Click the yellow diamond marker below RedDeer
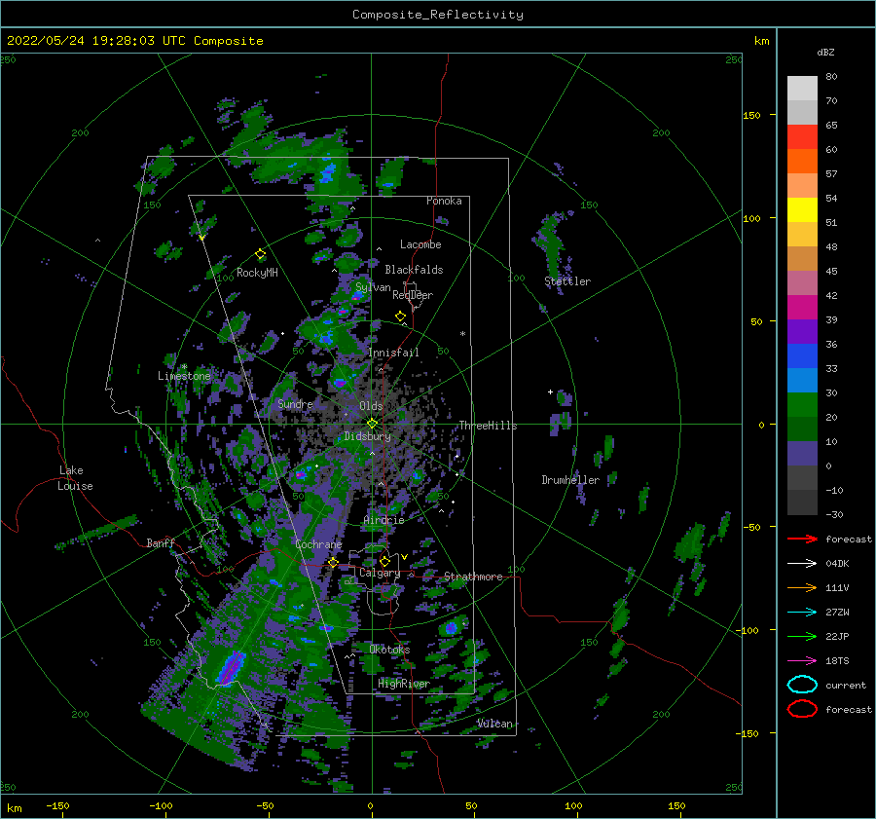 [x=401, y=316]
